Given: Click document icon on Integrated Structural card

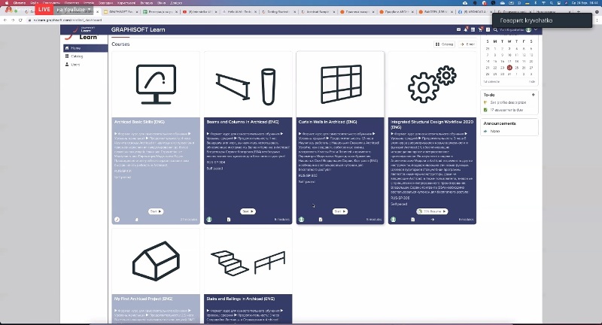Looking at the screenshot, I should tap(412, 220).
